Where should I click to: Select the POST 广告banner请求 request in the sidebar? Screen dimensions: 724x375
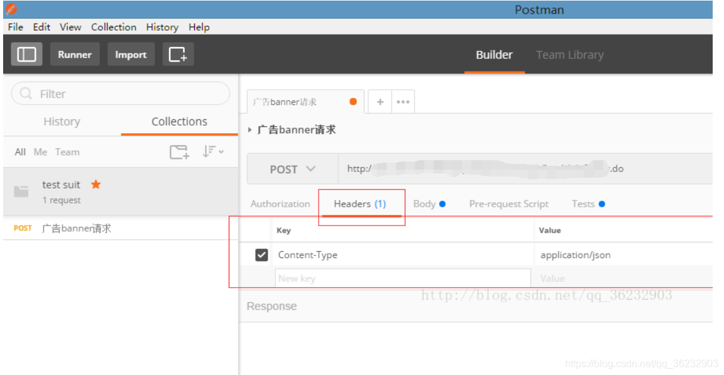point(121,228)
